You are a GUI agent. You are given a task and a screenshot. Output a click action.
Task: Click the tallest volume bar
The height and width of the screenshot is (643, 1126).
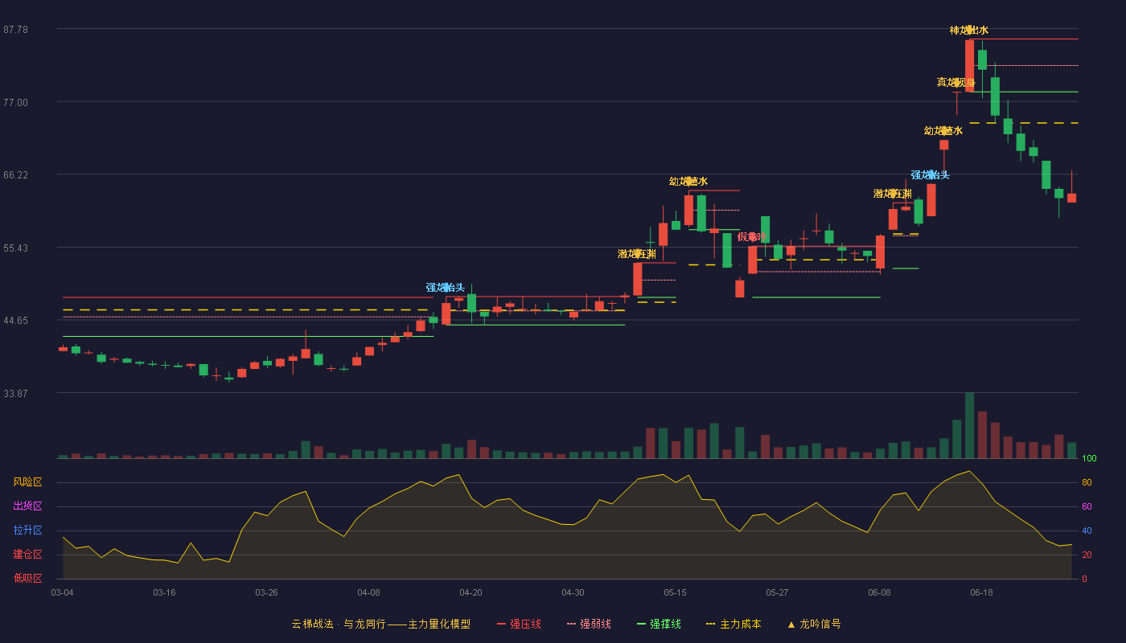(969, 425)
